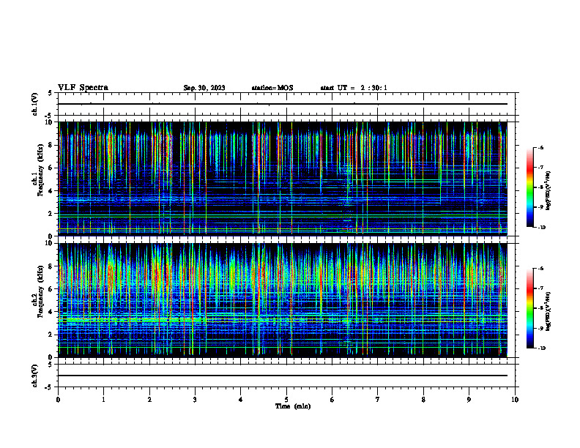Click the ch.2 colorbar log(PSD) label

coord(549,311)
